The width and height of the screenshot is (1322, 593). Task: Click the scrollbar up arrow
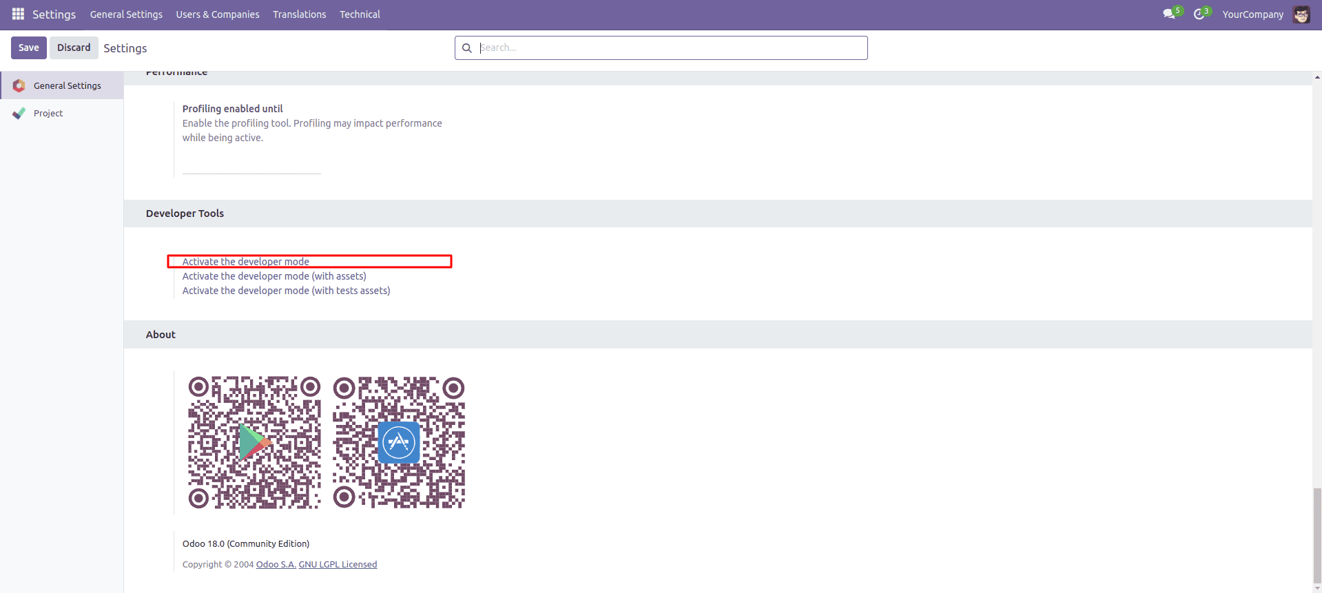pos(1317,76)
